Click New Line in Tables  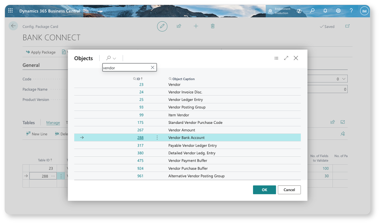pyautogui.click(x=37, y=134)
